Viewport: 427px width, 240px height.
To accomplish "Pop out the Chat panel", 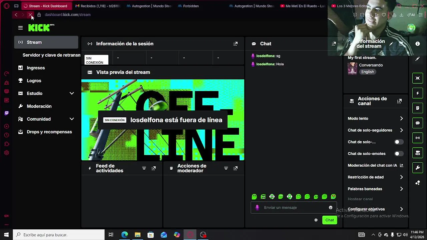I will coord(334,44).
